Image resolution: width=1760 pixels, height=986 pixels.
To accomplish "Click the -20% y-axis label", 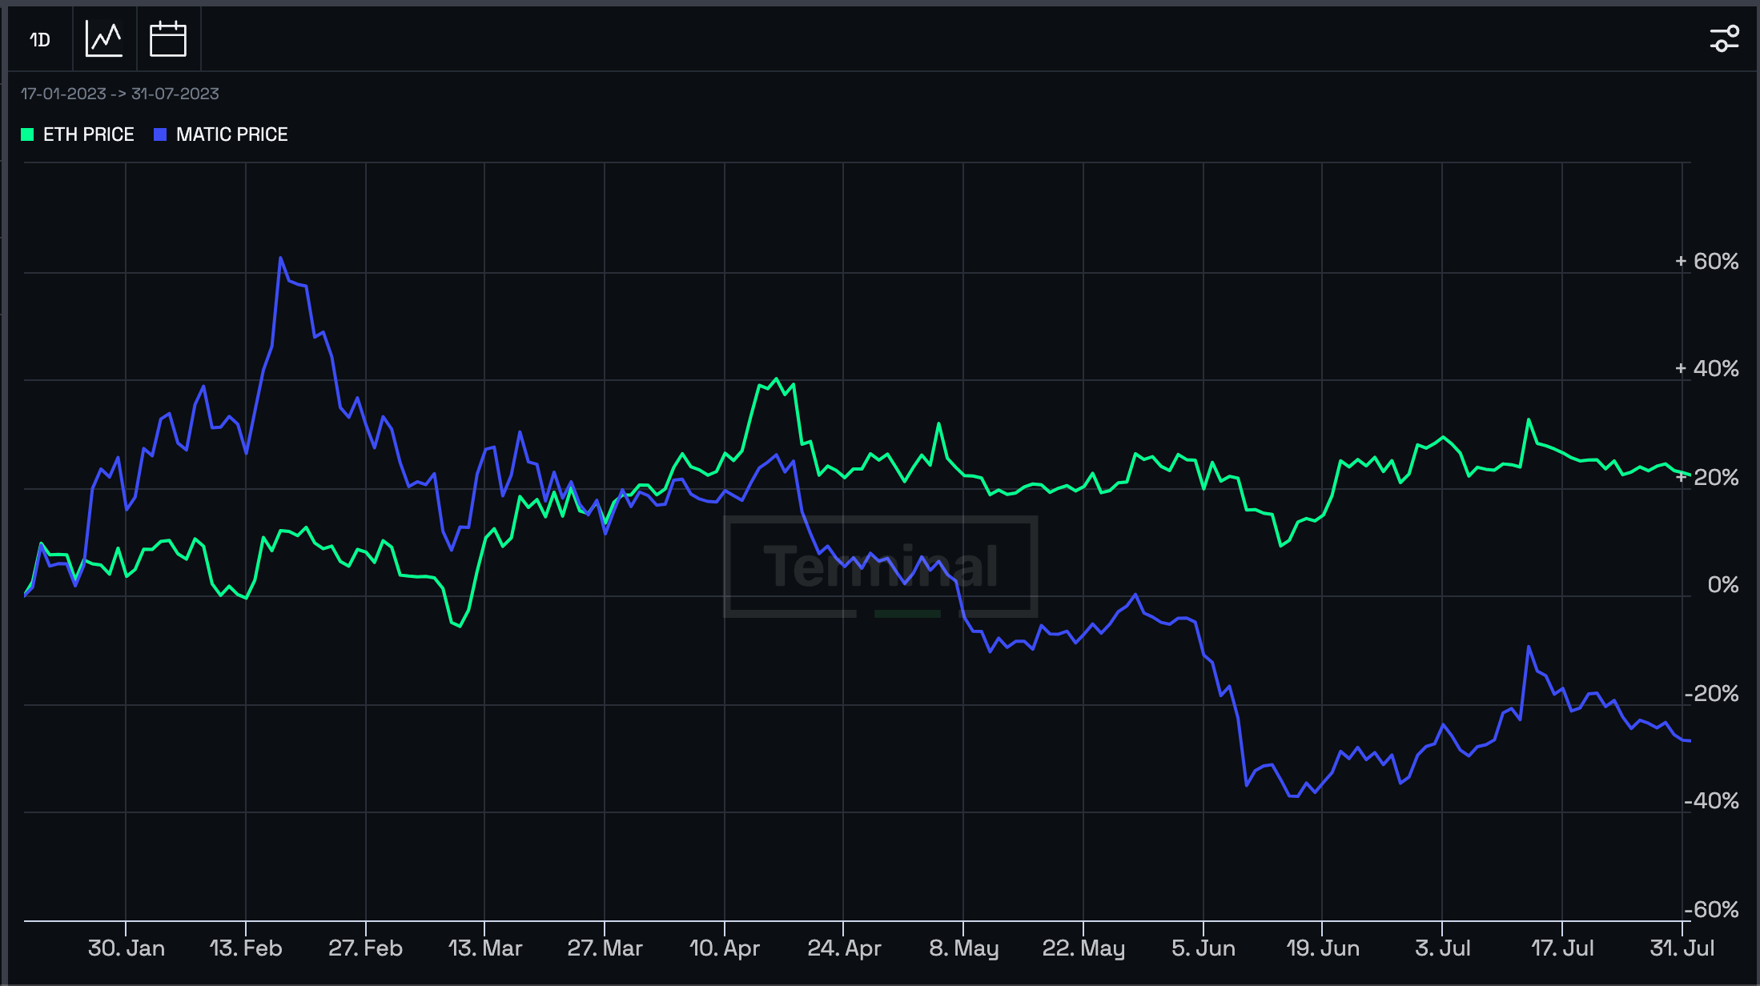I will (x=1712, y=693).
